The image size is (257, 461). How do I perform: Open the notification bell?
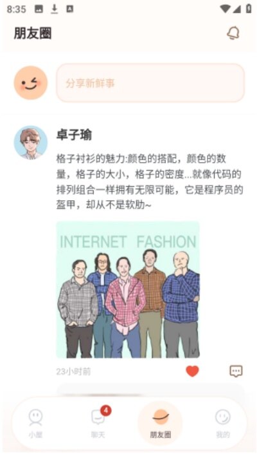click(233, 33)
